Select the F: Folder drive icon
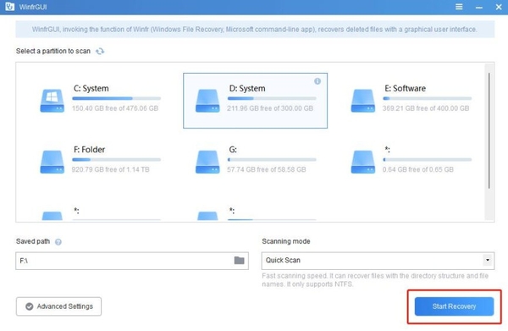508x331 pixels. (52, 162)
